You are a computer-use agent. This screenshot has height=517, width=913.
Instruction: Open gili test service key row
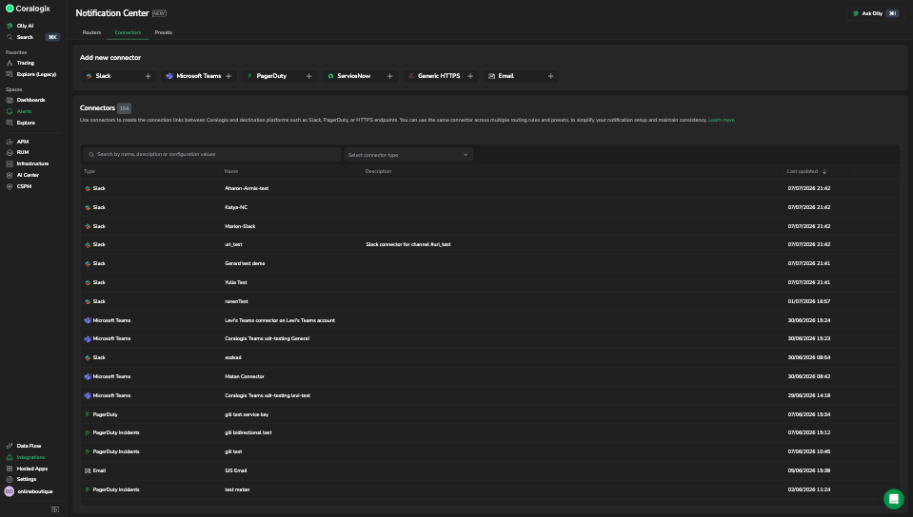click(490, 414)
